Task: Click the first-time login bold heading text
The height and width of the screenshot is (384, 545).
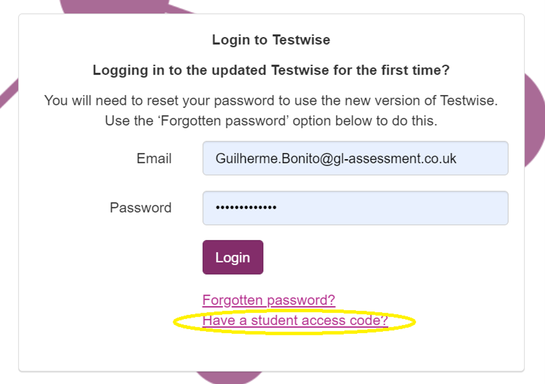Action: tap(271, 70)
